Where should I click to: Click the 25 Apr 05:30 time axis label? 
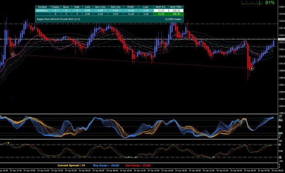click(x=250, y=171)
